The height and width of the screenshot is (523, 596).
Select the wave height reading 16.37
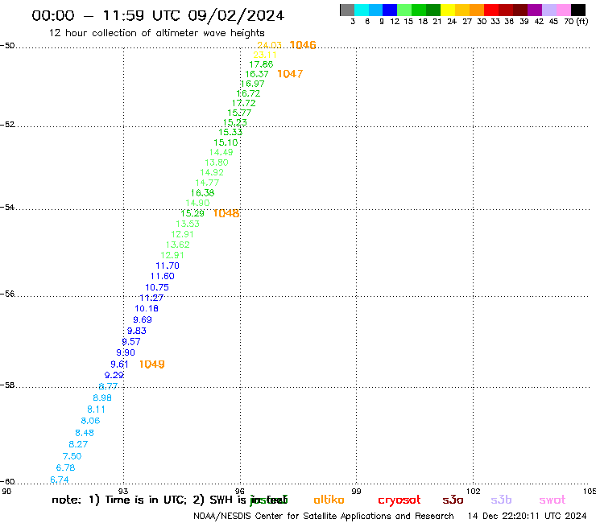coord(257,74)
